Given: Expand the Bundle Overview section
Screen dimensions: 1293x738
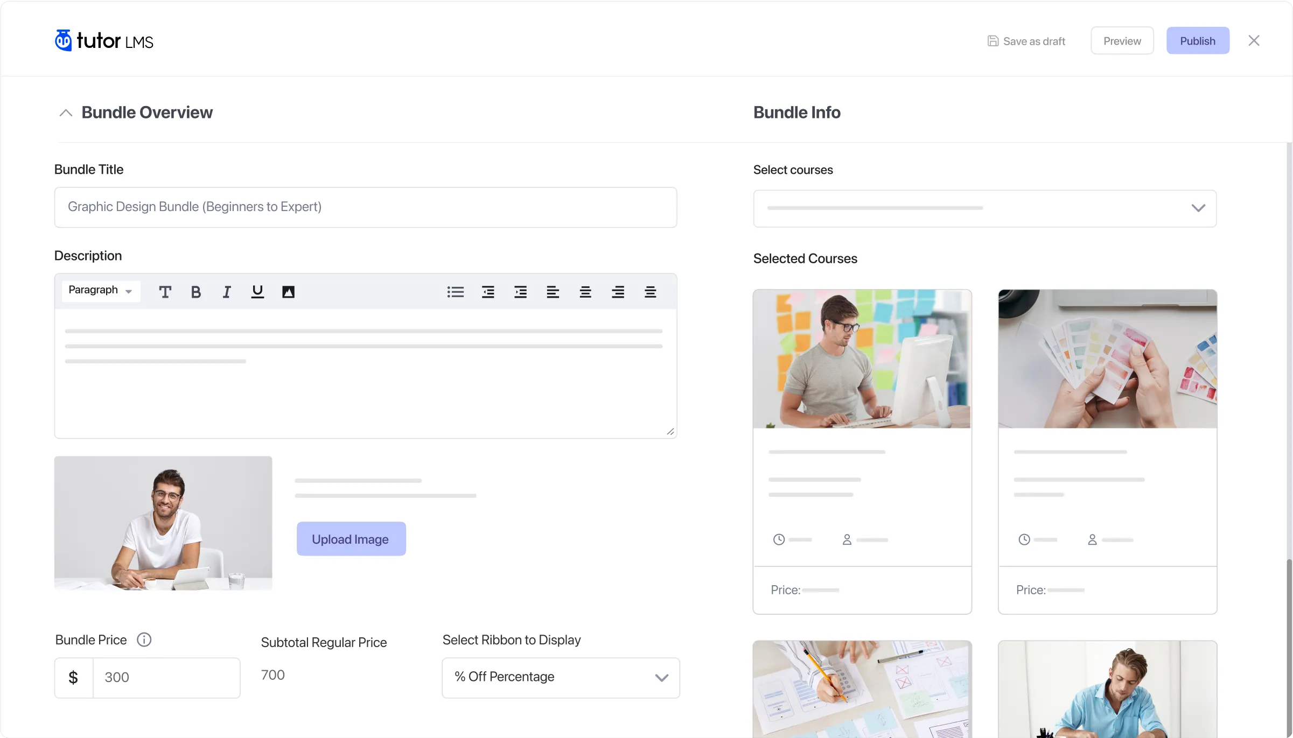Looking at the screenshot, I should coord(66,112).
